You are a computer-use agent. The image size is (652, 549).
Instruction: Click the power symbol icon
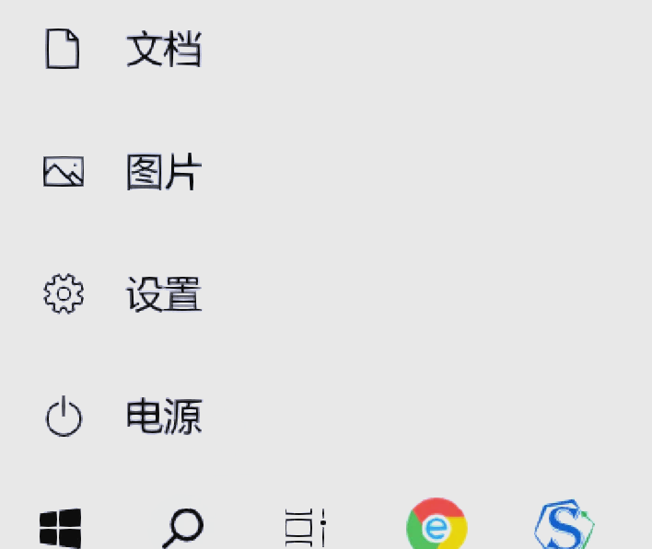(64, 416)
